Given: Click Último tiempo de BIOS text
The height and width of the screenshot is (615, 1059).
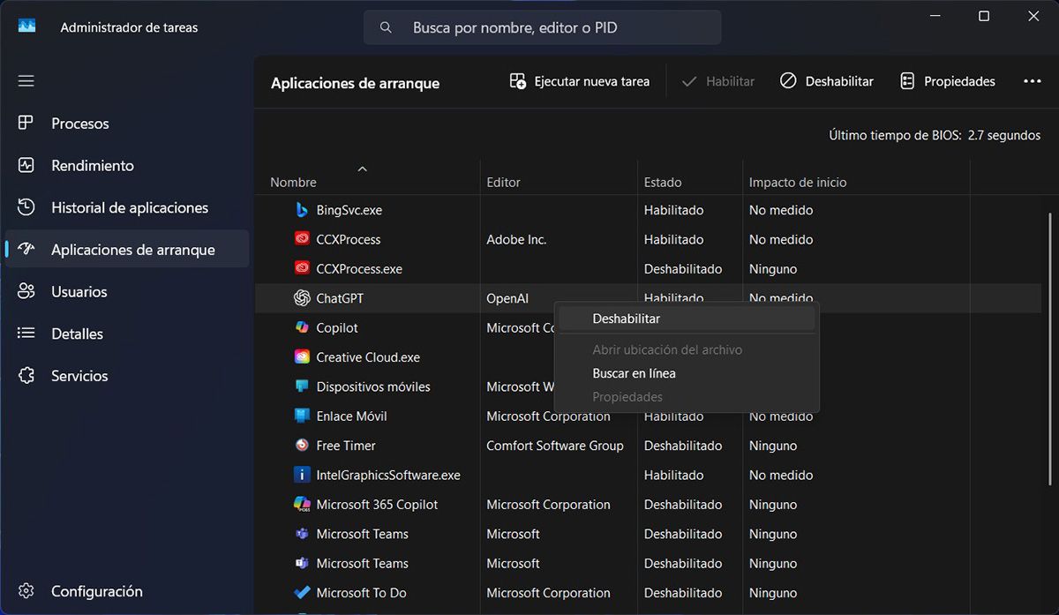Looking at the screenshot, I should 935,135.
